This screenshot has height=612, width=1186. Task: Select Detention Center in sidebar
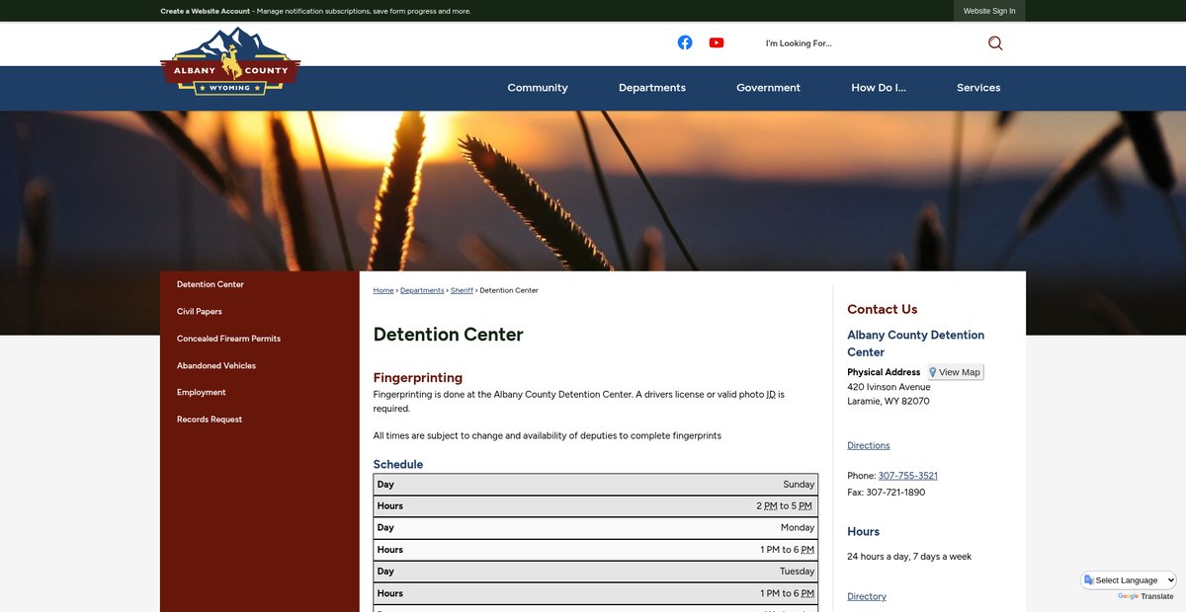tap(211, 284)
